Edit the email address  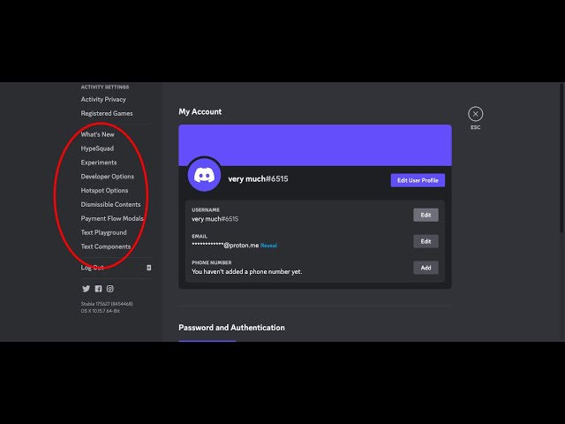[426, 241]
